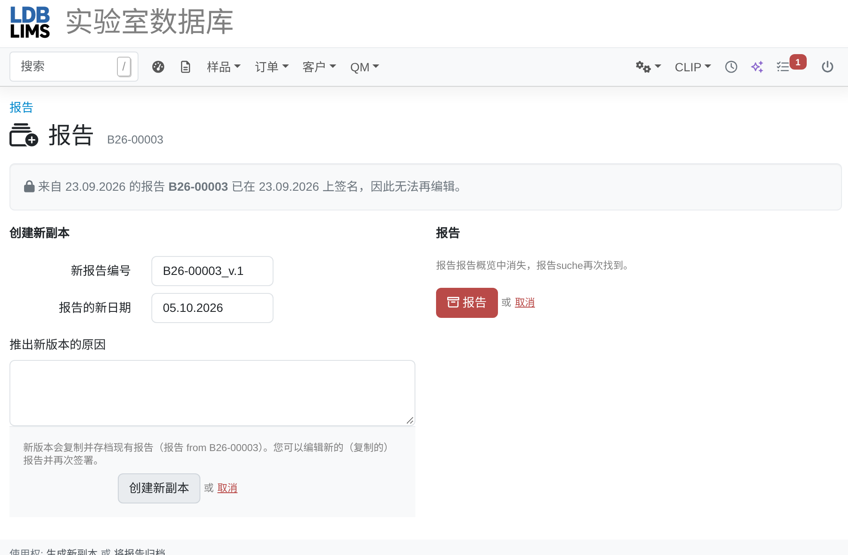Expand the CLIP menu
Viewport: 848px width, 555px height.
point(693,67)
